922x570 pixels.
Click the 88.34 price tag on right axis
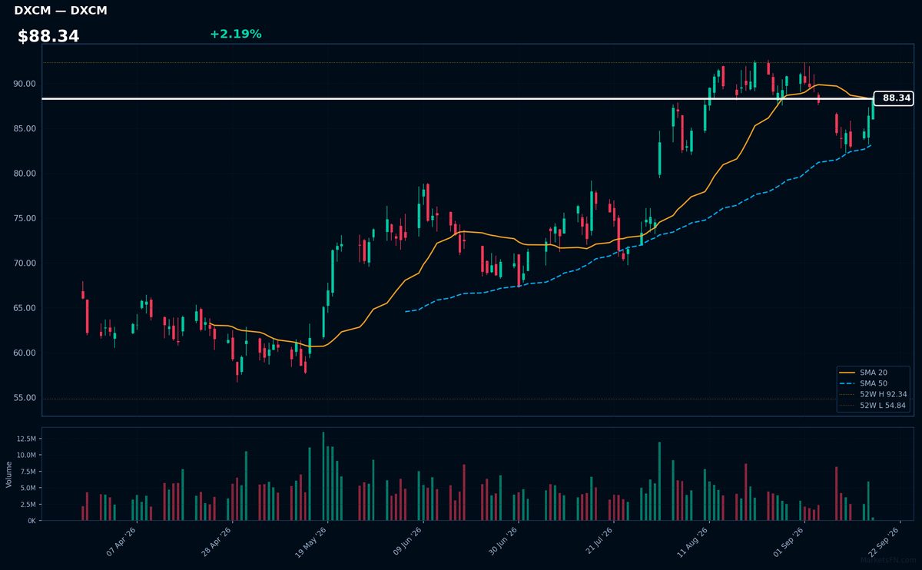(x=894, y=98)
